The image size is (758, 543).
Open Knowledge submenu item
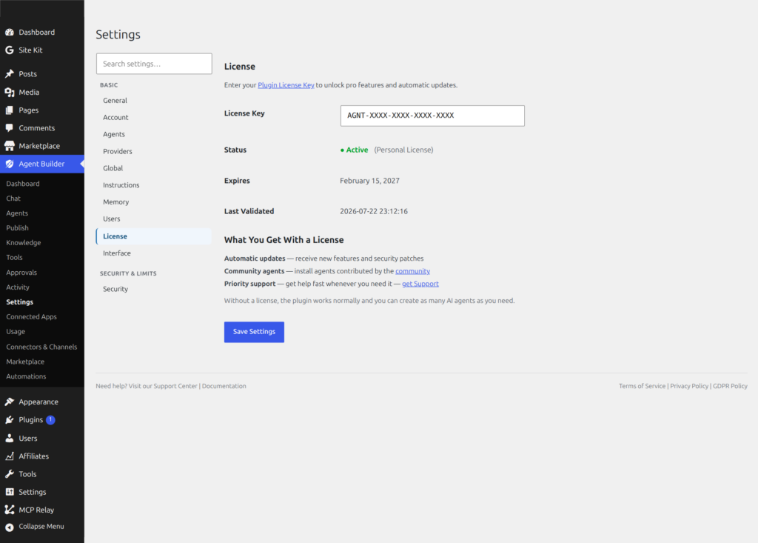tap(23, 243)
